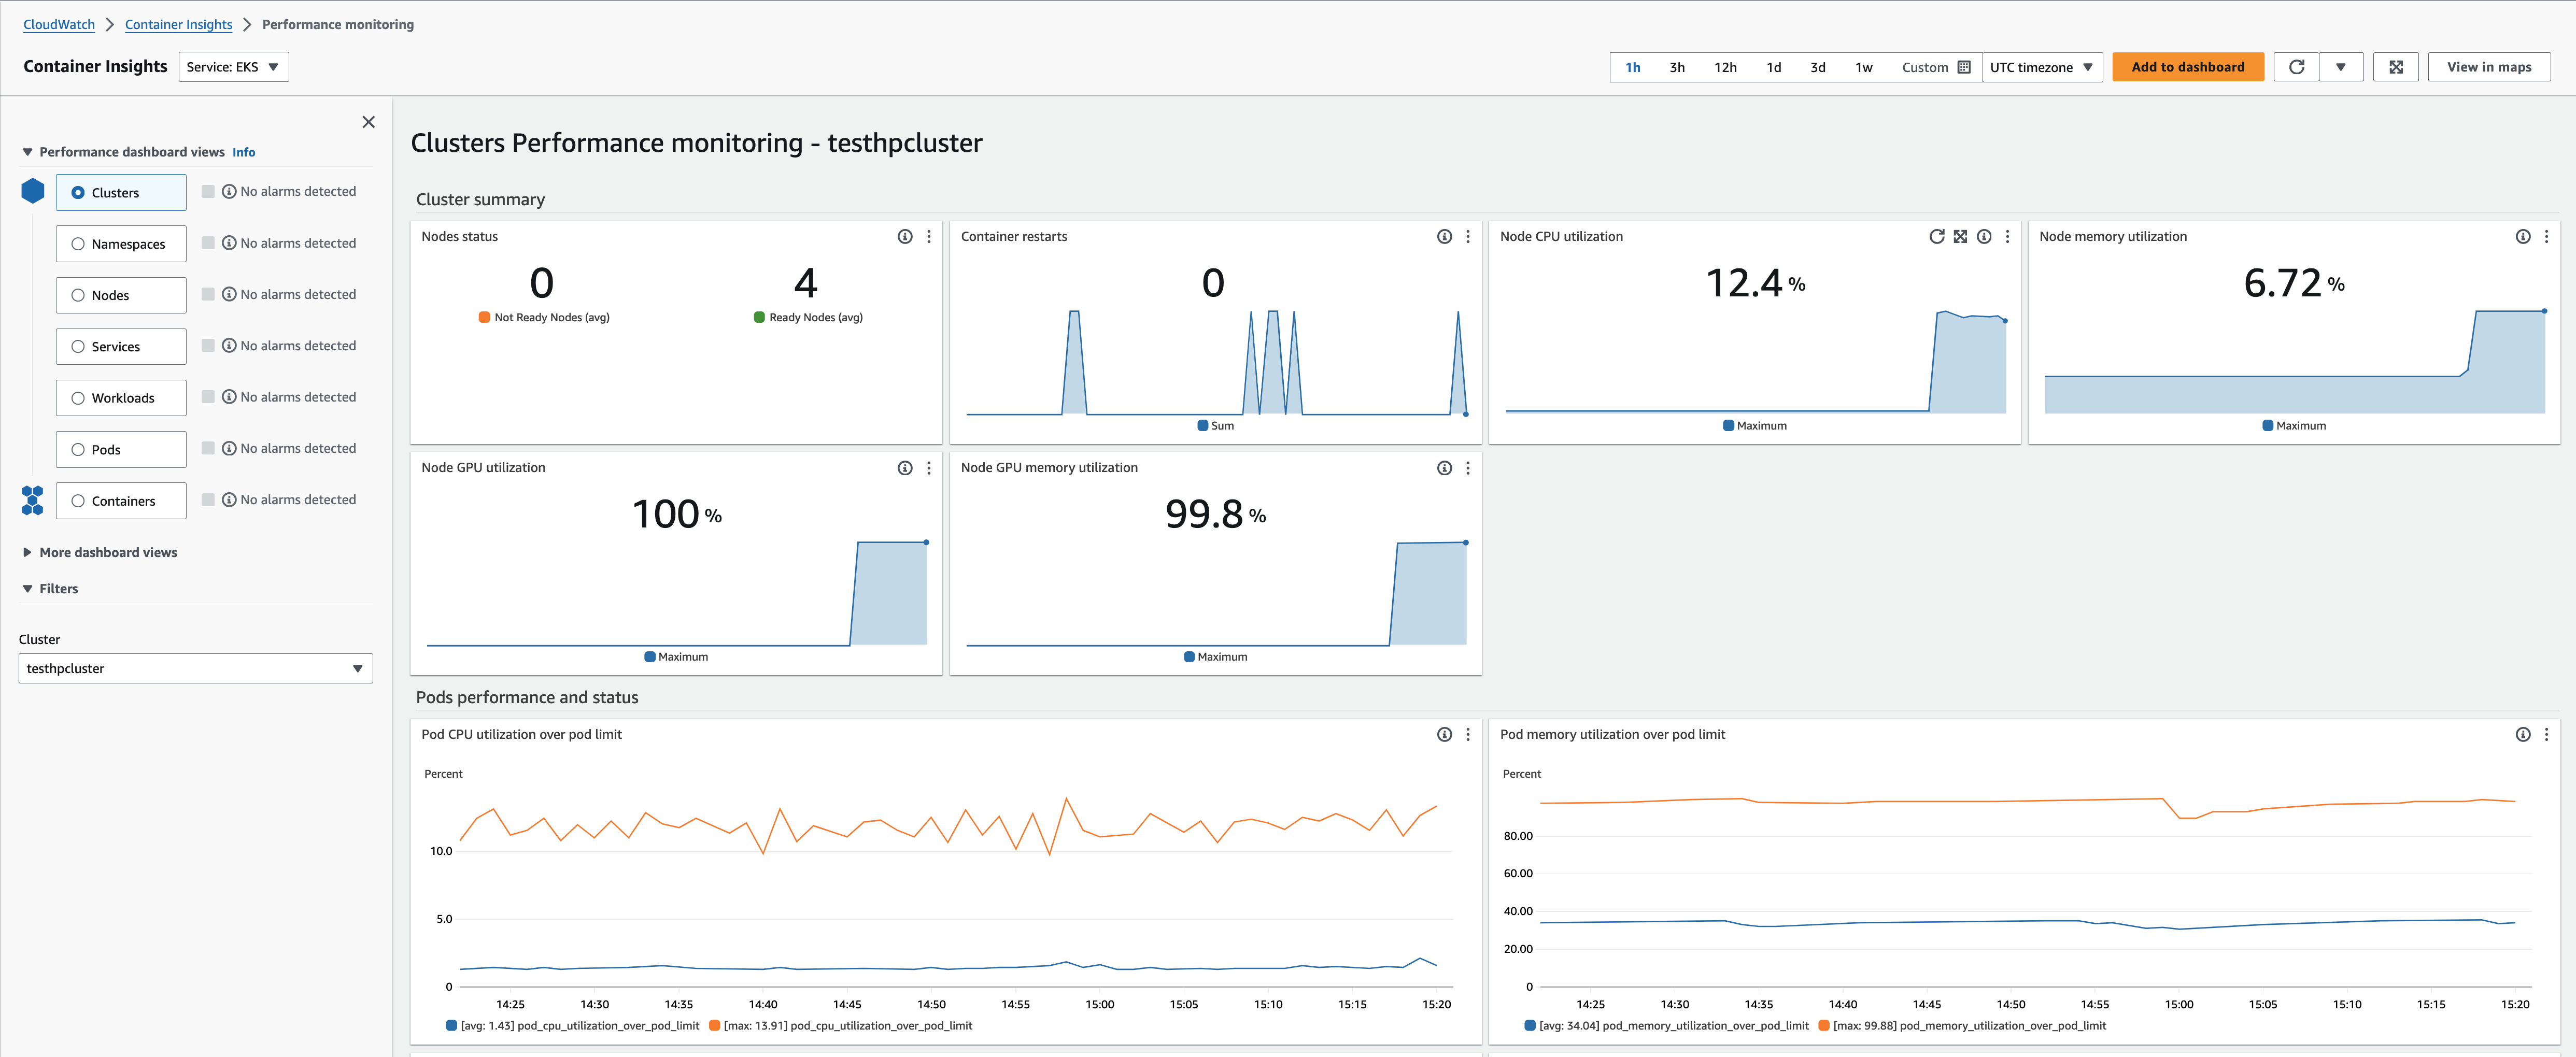
Task: Click the Add to dashboard button
Action: (2187, 67)
